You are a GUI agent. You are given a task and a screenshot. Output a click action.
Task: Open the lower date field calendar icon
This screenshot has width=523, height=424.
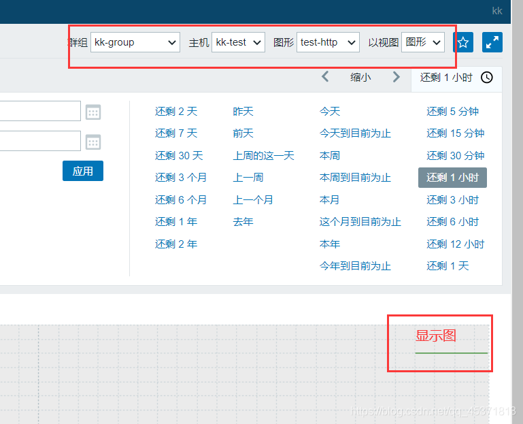(x=93, y=142)
